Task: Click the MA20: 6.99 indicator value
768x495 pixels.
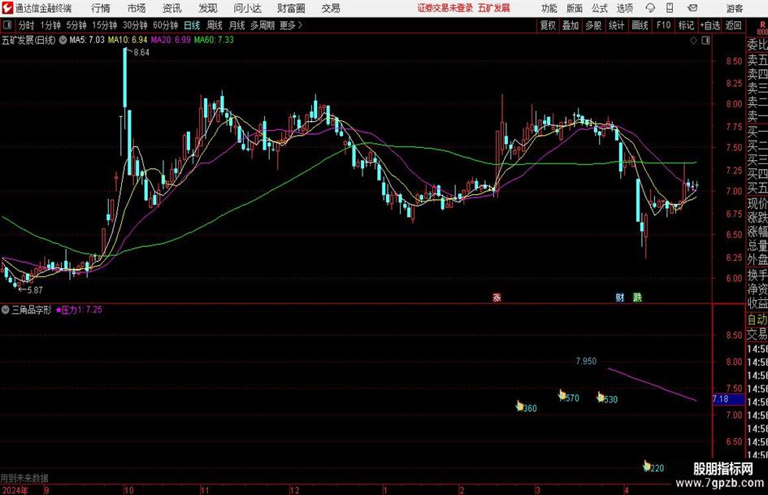Action: point(171,40)
